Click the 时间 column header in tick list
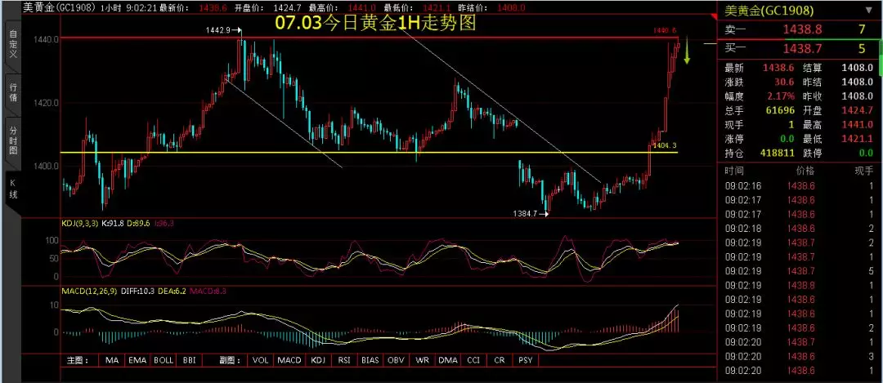Image resolution: width=883 pixels, height=383 pixels. [x=733, y=171]
